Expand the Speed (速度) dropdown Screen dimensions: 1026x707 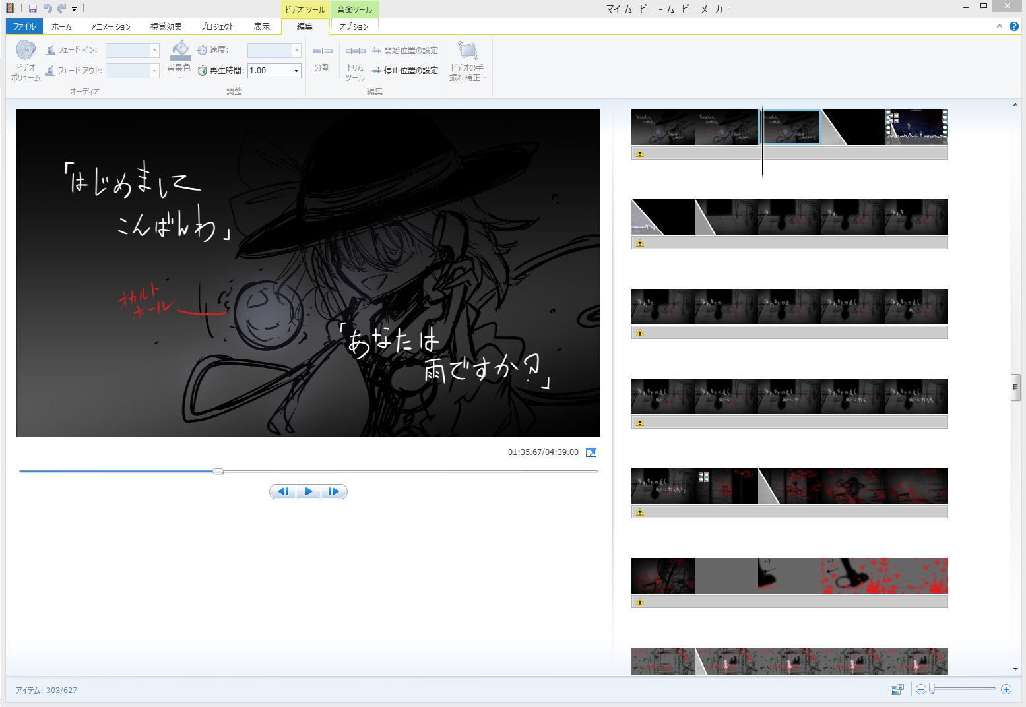(x=296, y=50)
